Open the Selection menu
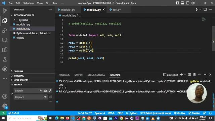The width and height of the screenshot is (215, 121). click(29, 3)
